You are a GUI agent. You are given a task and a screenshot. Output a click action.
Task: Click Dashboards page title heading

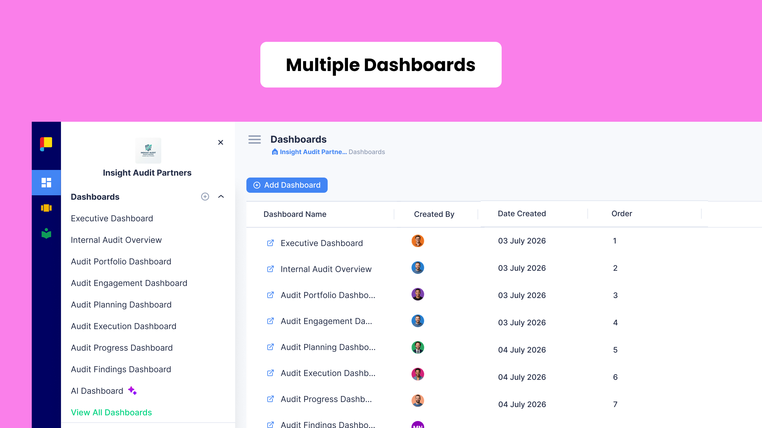[x=298, y=139]
